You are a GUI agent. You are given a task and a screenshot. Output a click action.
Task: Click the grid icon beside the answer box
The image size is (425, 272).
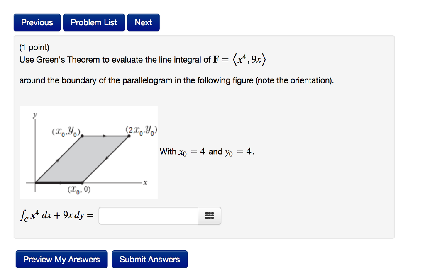pos(210,216)
